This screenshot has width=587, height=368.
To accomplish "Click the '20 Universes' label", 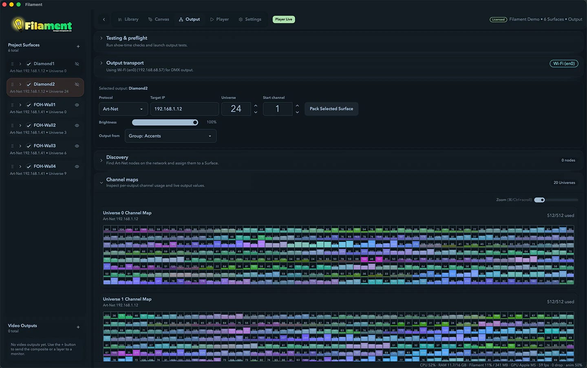I will pos(564,183).
